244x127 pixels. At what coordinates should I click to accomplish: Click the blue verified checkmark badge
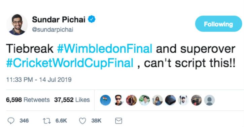coord(92,19)
